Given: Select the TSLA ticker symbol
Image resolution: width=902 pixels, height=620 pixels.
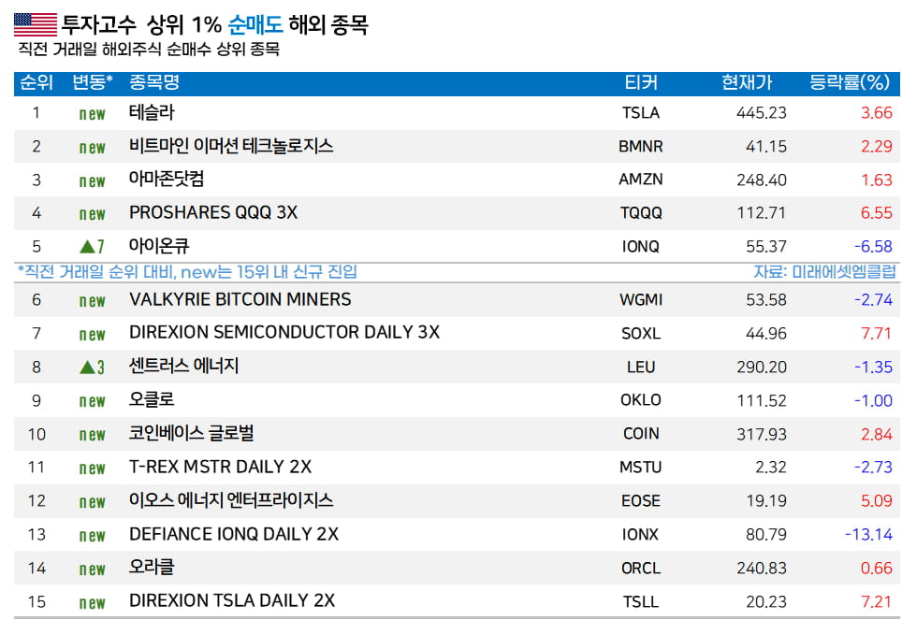Looking at the screenshot, I should 641,113.
